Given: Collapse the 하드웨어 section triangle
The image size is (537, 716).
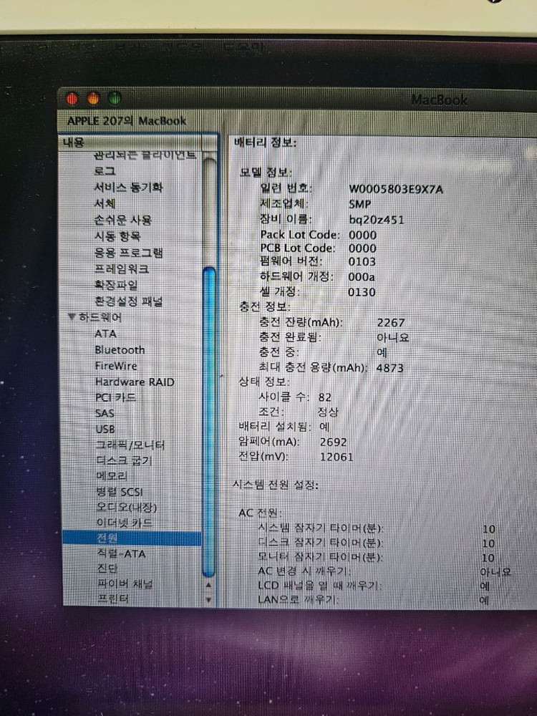Looking at the screenshot, I should point(71,316).
